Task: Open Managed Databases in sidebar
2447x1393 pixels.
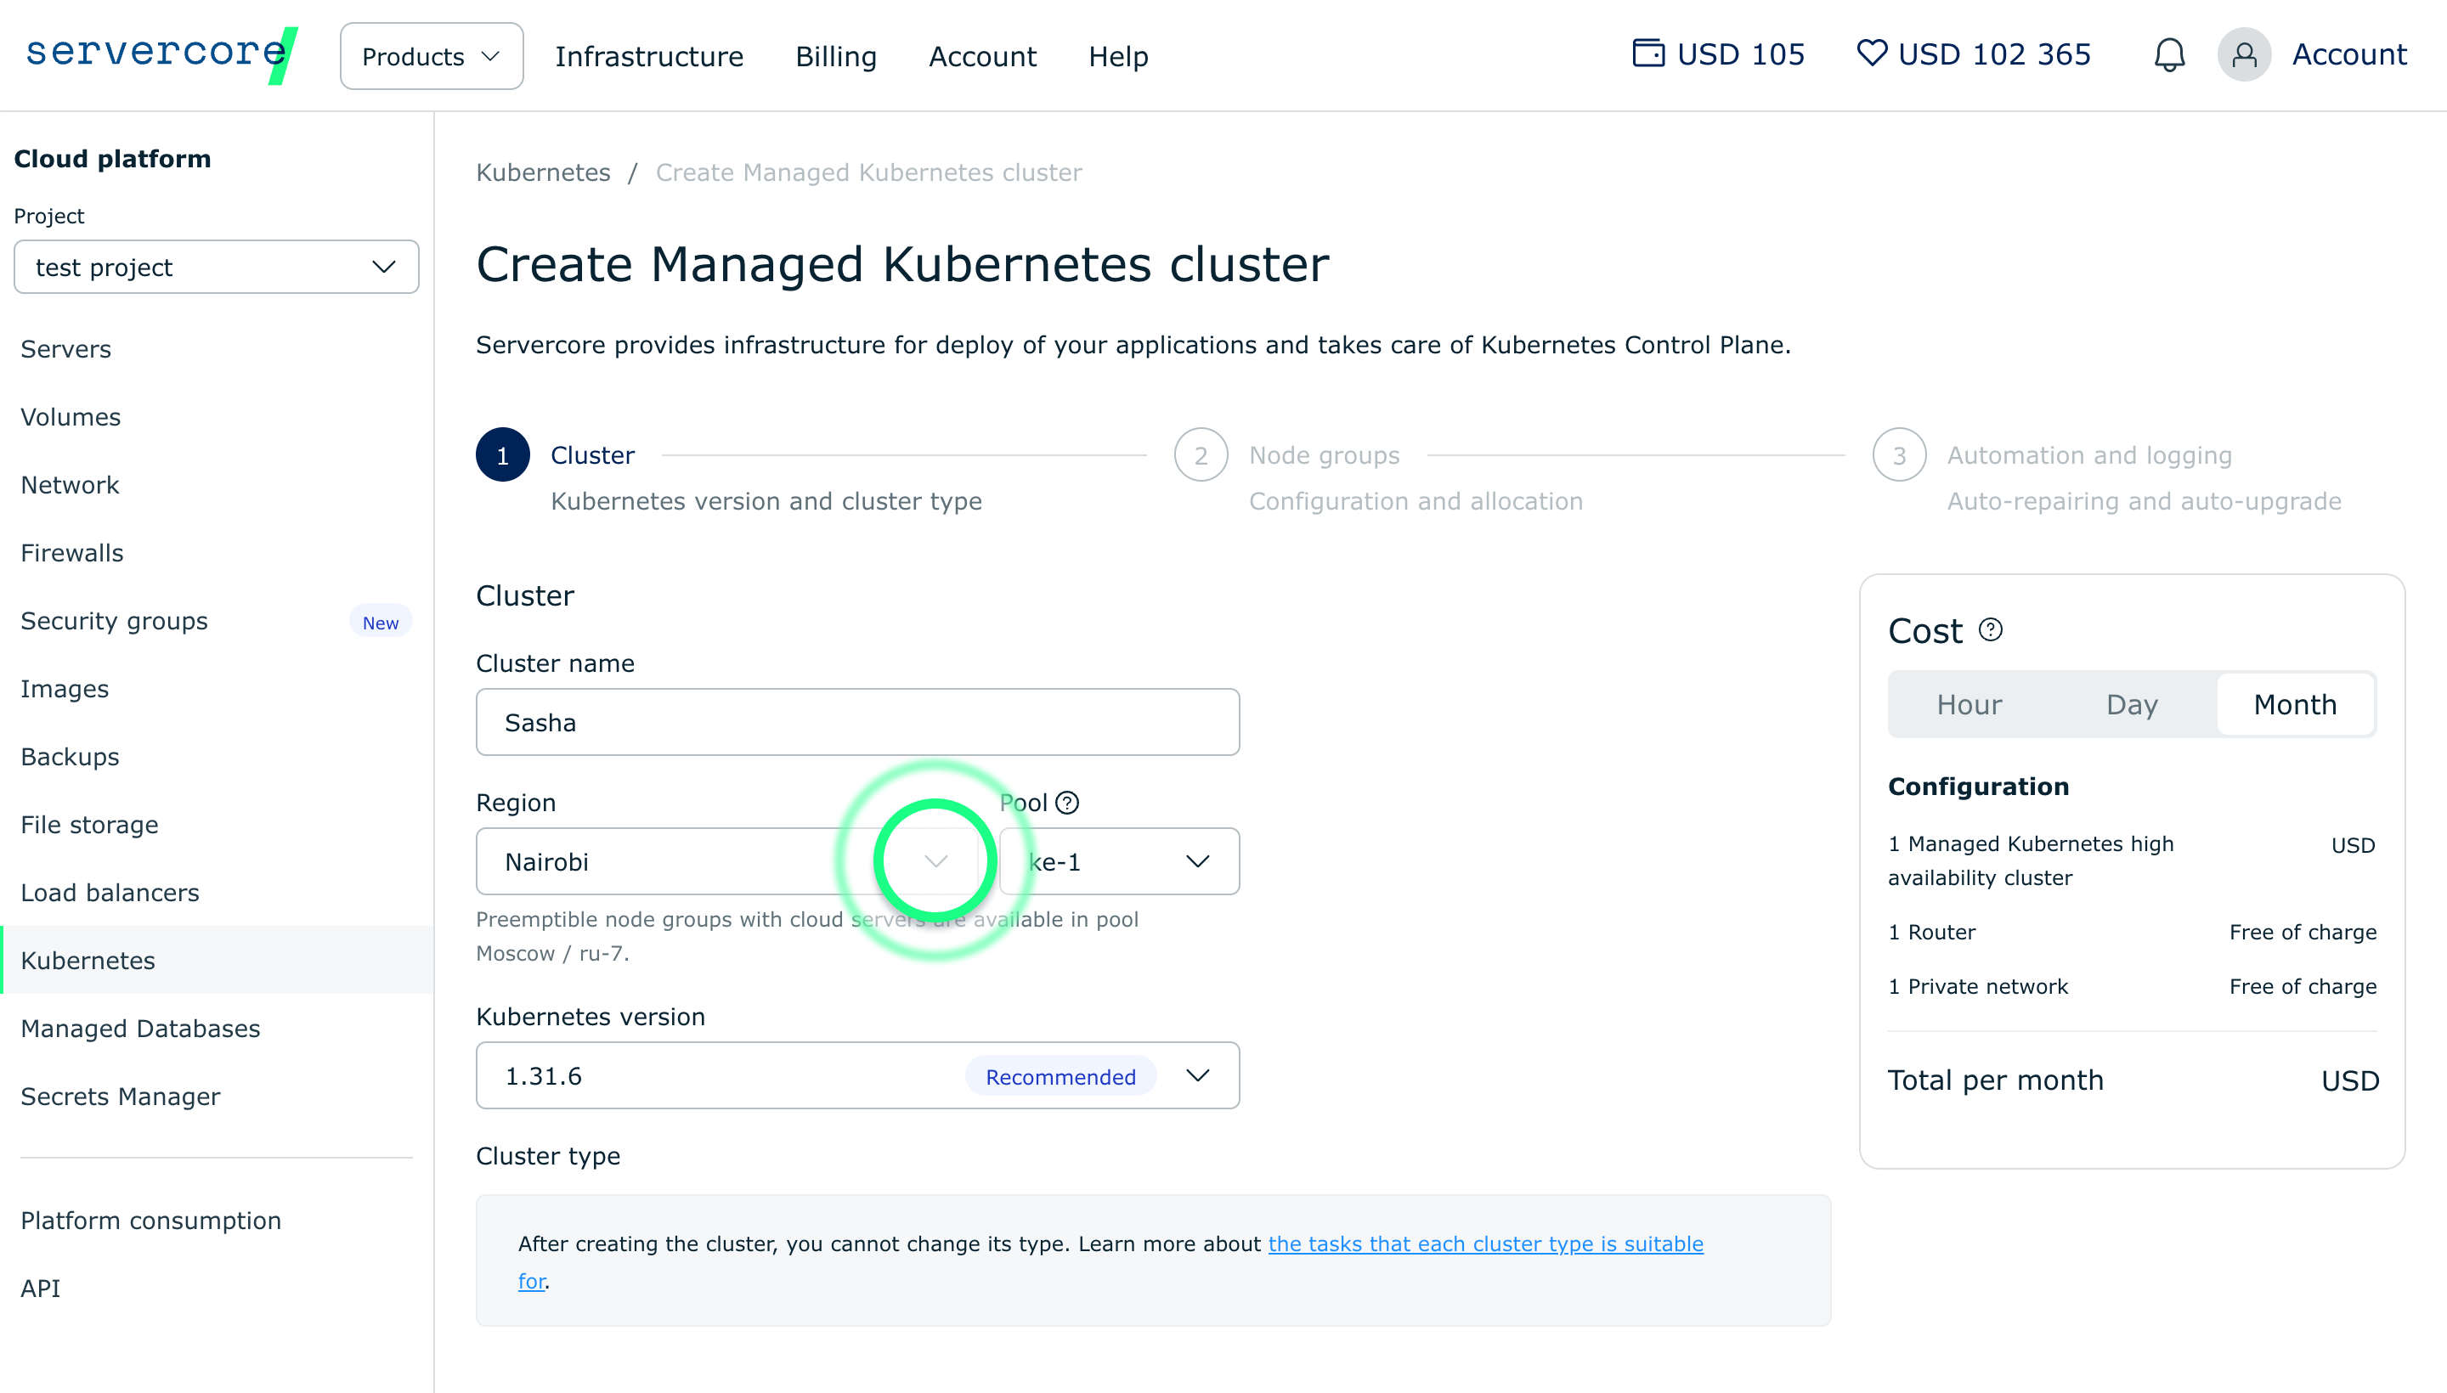Action: click(x=141, y=1029)
